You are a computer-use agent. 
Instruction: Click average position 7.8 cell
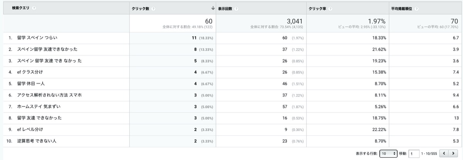(x=456, y=130)
